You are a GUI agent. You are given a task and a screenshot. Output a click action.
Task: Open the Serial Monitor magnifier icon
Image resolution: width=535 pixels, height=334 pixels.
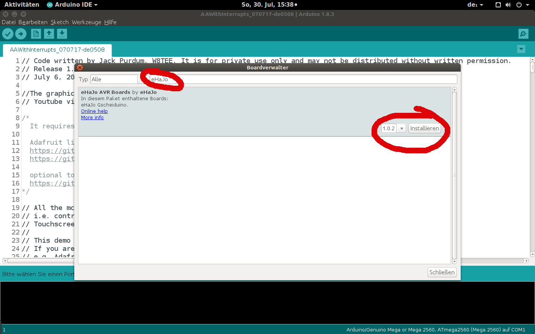click(x=523, y=34)
